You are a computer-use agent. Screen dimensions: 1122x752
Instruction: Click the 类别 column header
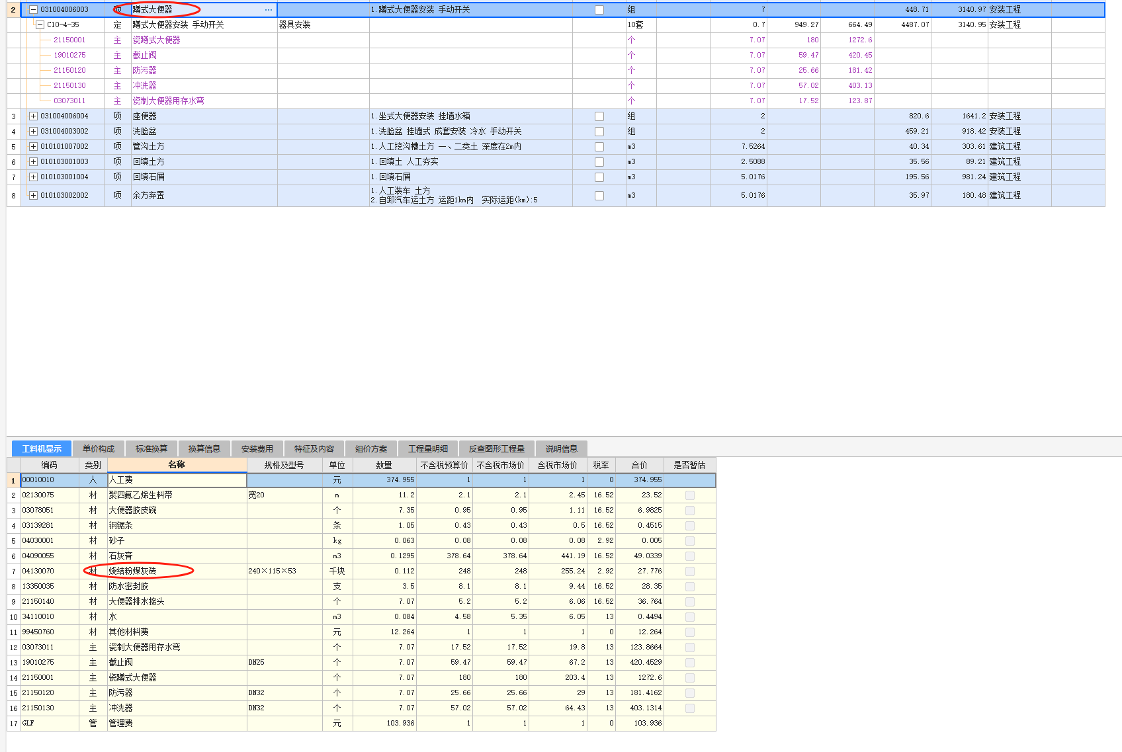[x=93, y=465]
